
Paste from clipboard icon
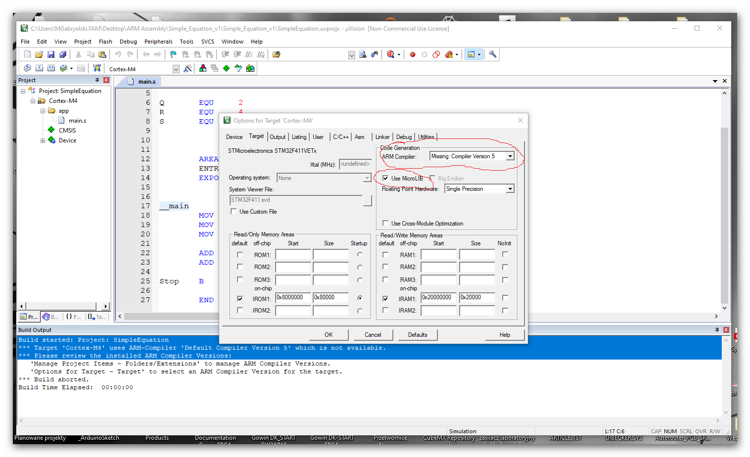coord(102,54)
